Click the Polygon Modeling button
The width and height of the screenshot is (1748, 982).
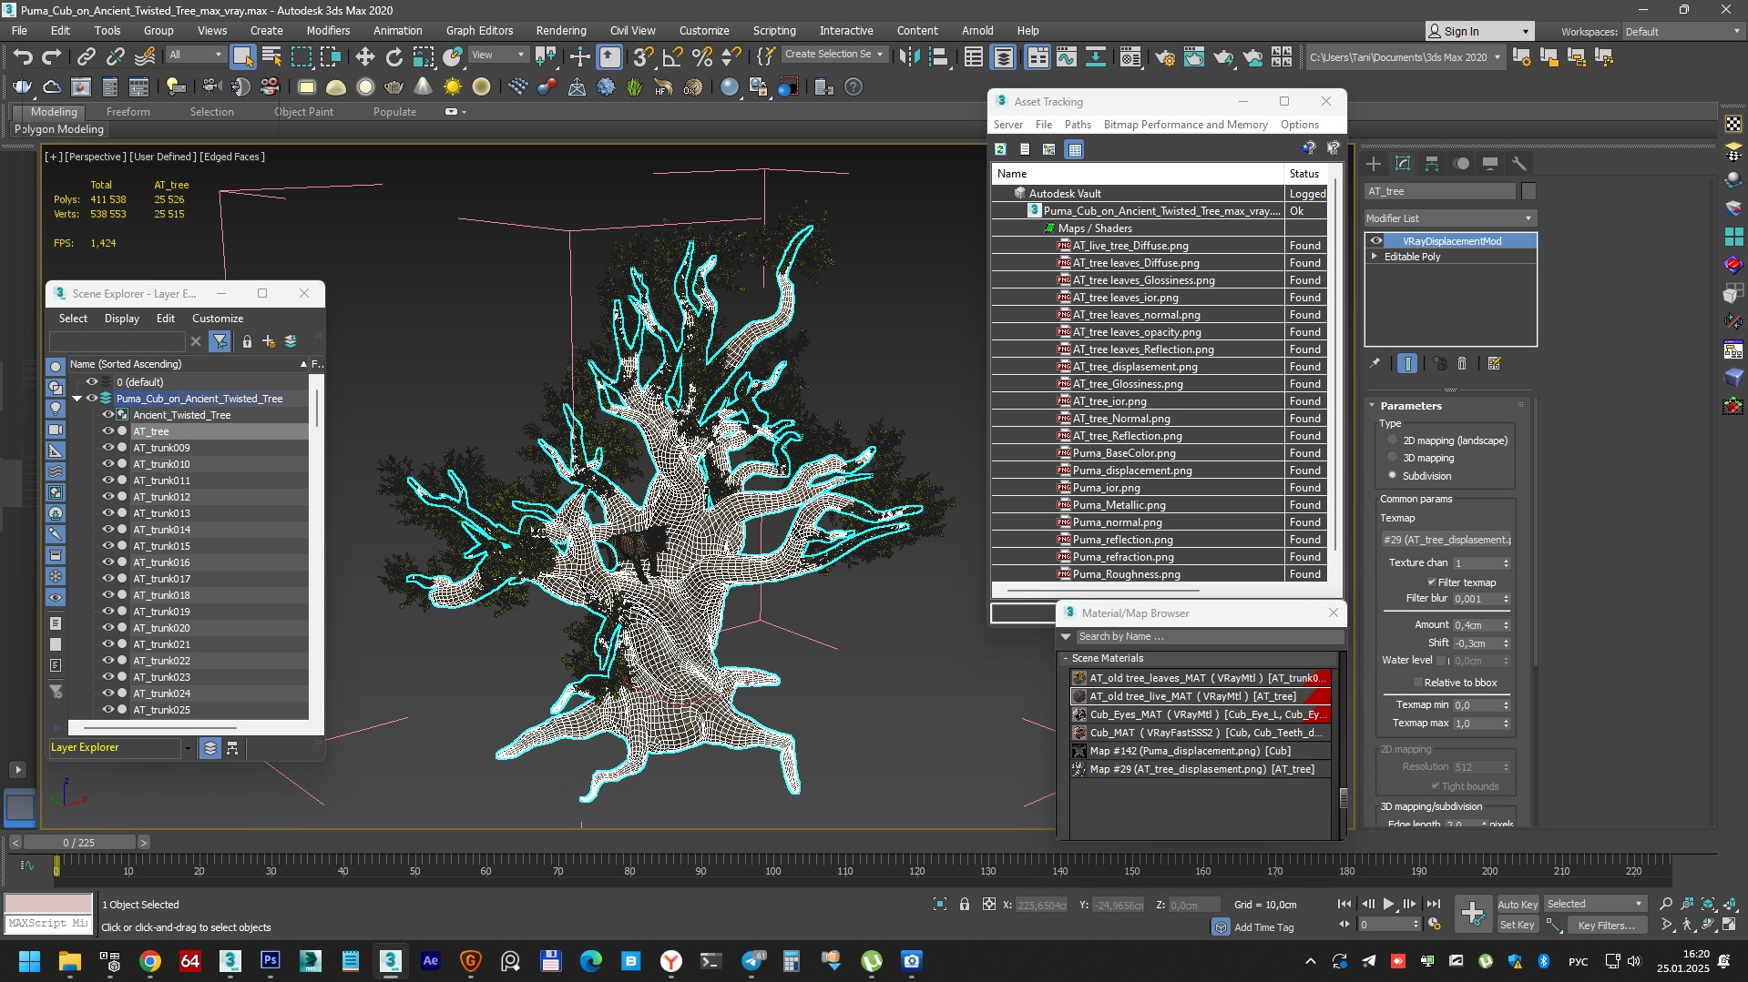point(59,129)
